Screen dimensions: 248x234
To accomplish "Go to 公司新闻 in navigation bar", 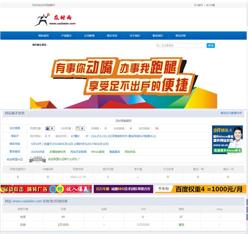I will (x=89, y=36).
